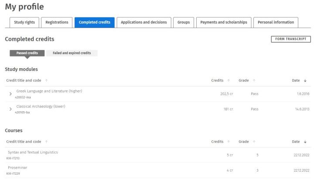The width and height of the screenshot is (314, 179).
Task: Sort Courses table by Credits arrow
Action: [x=229, y=141]
